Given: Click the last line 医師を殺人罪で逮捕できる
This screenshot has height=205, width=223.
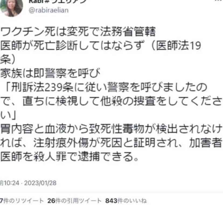Looking at the screenshot, I should pyautogui.click(x=69, y=157).
